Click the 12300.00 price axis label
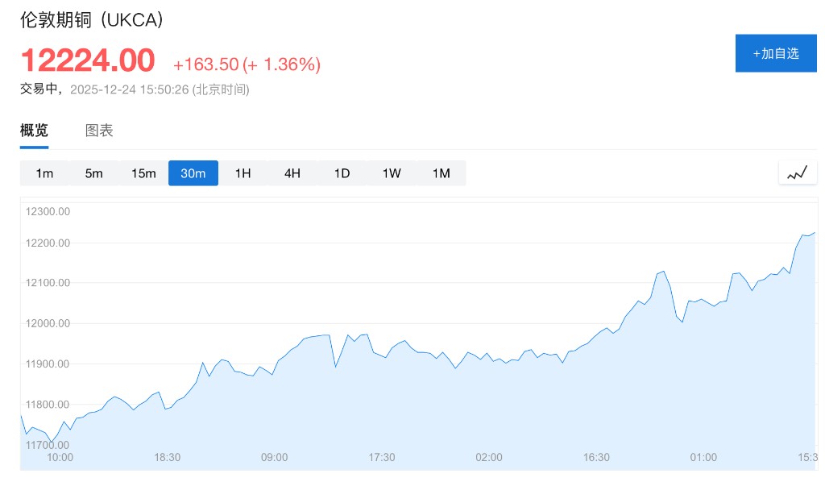825x482 pixels. [48, 212]
